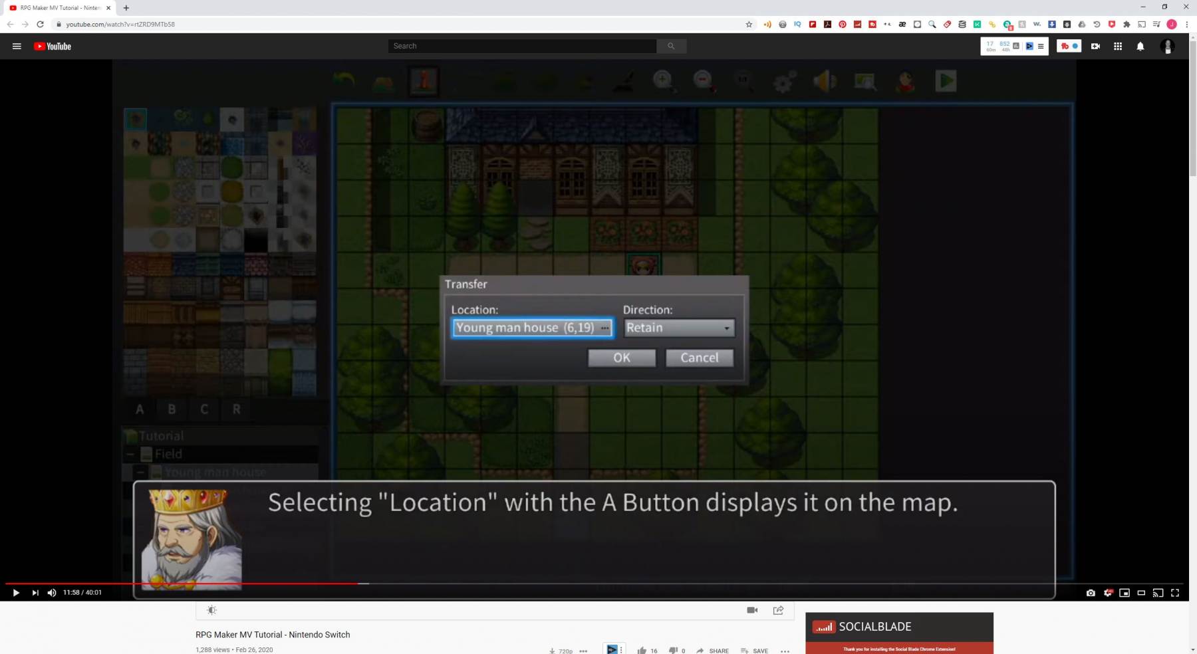Open the TubeBuddy extension button
Viewport: 1197px width, 654px height.
[x=1069, y=46]
